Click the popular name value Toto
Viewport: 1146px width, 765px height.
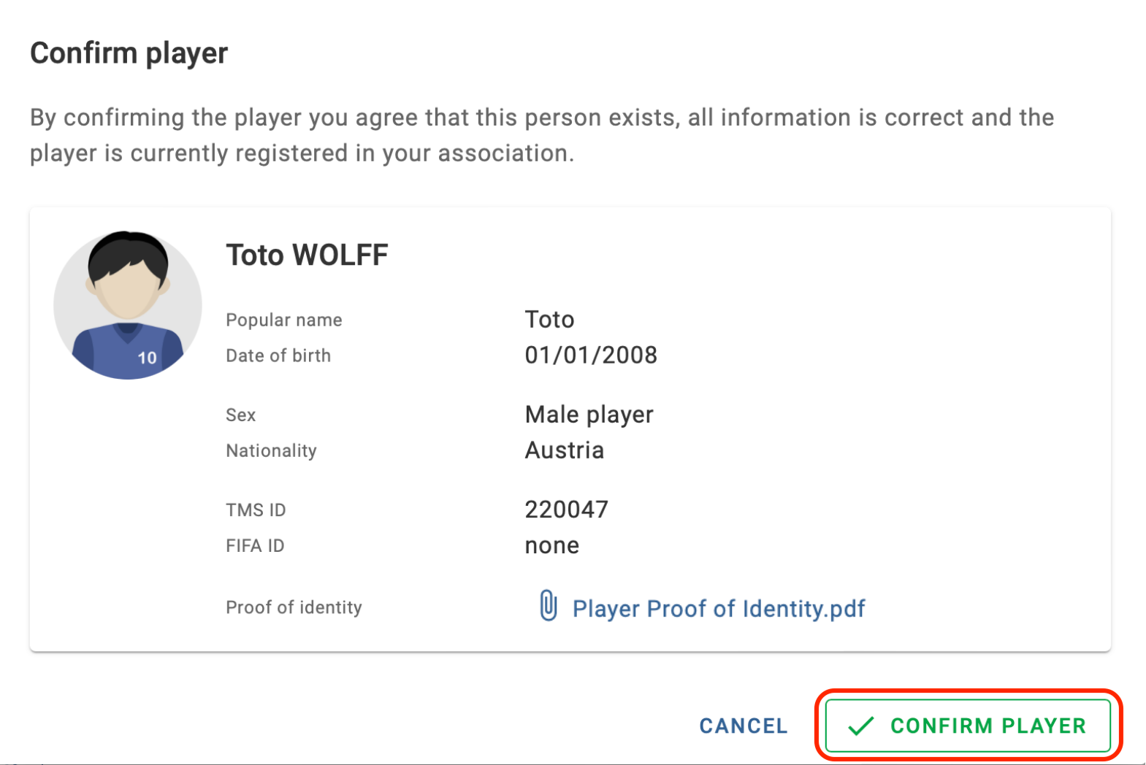(x=550, y=319)
